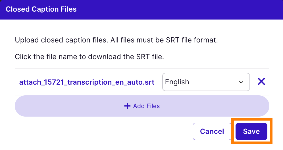Remove the attached SRT file with the X icon
283x150 pixels.
pos(261,82)
